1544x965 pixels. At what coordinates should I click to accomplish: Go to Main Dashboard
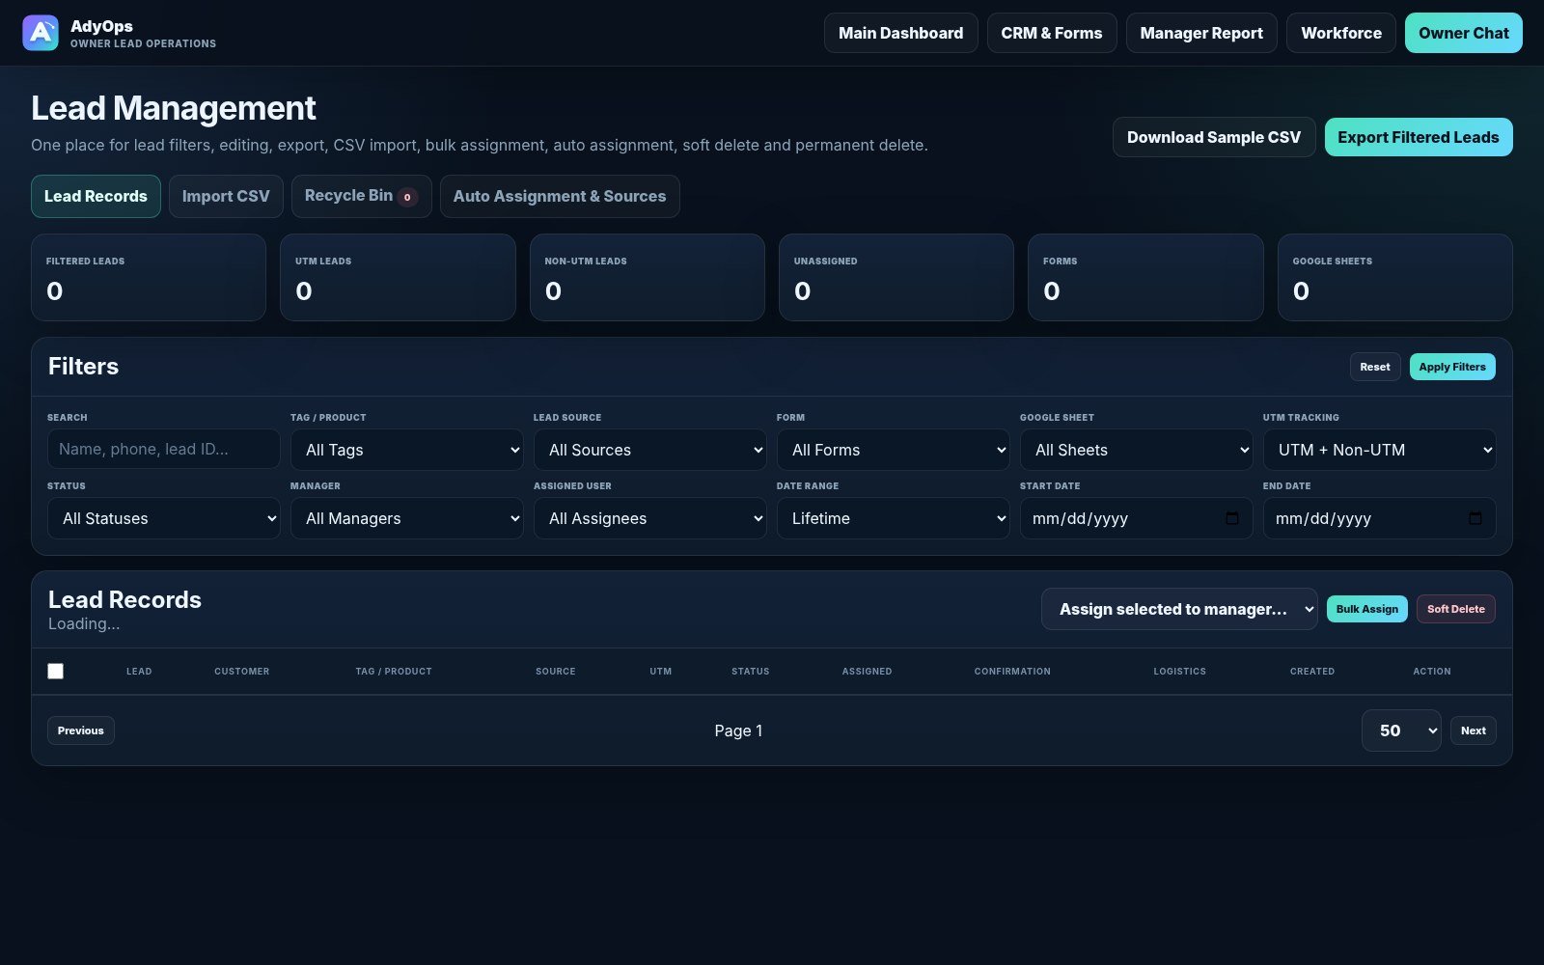pyautogui.click(x=901, y=33)
